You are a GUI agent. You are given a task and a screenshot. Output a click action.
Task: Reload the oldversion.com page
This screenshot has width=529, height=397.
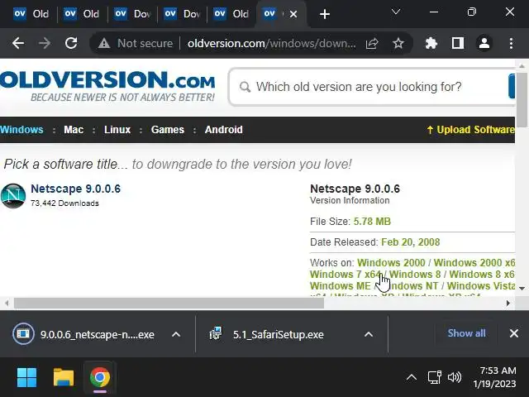click(71, 43)
